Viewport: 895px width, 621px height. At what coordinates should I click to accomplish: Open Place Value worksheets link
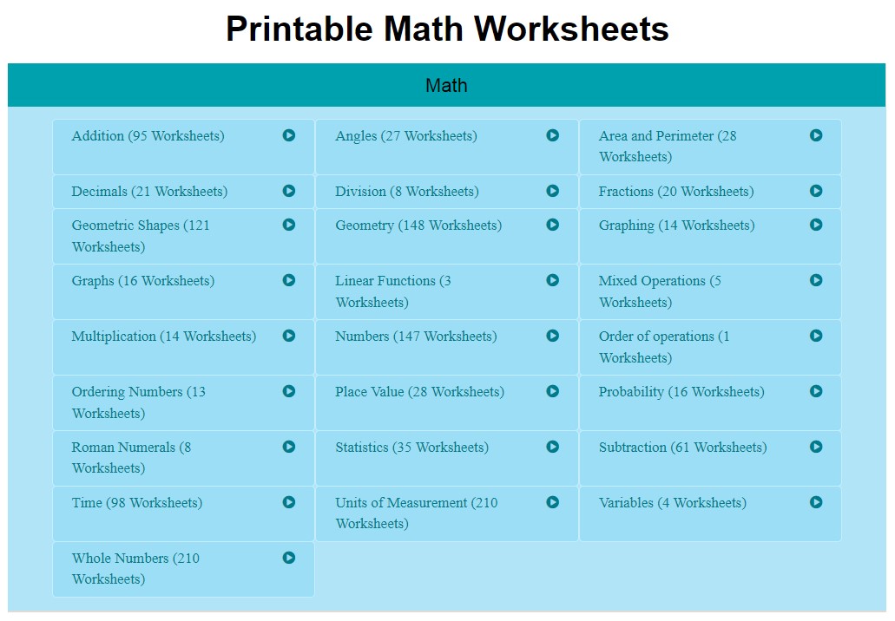coord(419,392)
